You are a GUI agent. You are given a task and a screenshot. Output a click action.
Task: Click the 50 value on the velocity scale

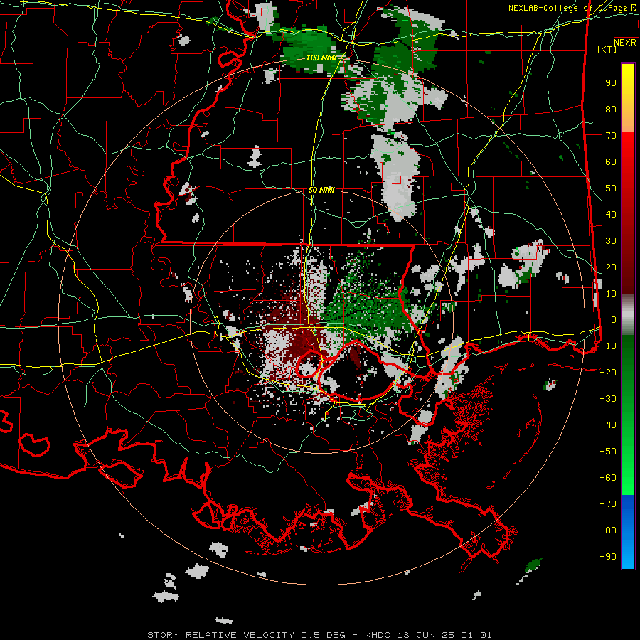[x=611, y=188]
